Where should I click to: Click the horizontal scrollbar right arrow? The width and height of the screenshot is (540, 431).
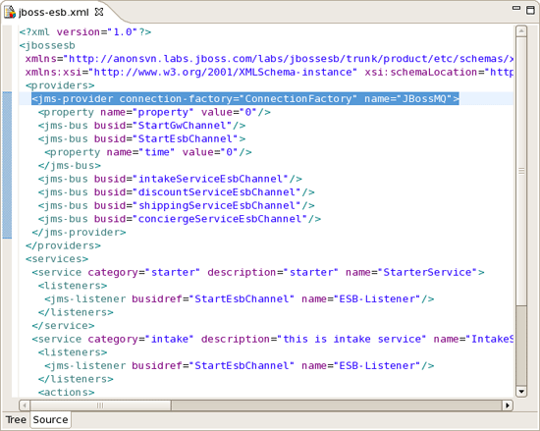(508, 405)
